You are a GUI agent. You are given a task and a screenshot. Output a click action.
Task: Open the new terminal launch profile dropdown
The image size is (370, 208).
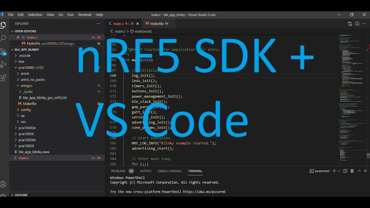pyautogui.click(x=339, y=171)
